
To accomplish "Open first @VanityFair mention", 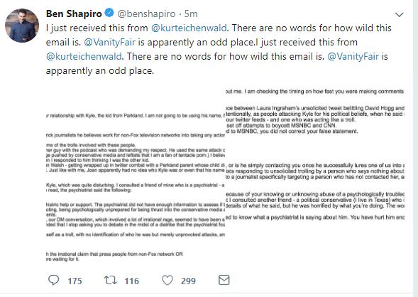I will click(x=110, y=42).
